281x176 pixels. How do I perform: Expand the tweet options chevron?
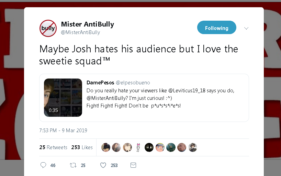pyautogui.click(x=246, y=28)
